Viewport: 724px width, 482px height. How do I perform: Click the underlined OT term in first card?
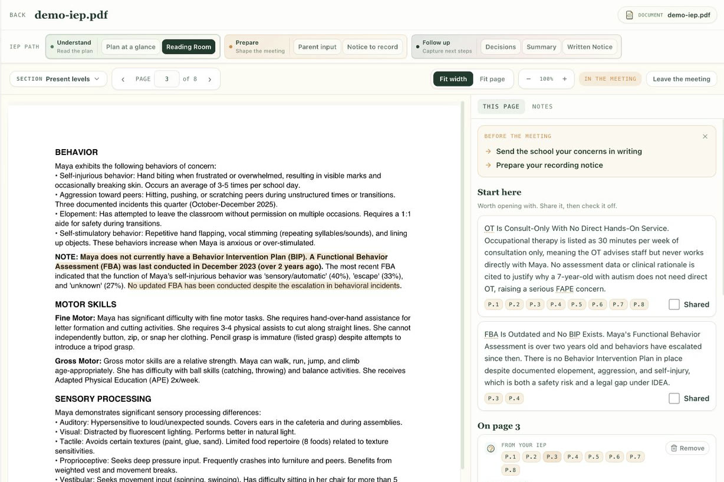coord(489,229)
